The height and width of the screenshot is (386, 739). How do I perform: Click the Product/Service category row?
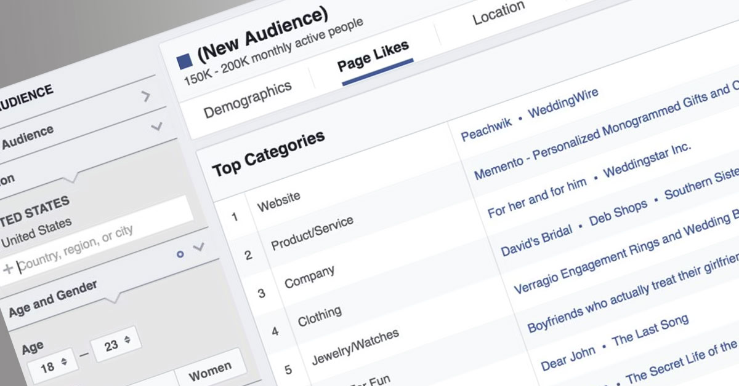point(312,233)
